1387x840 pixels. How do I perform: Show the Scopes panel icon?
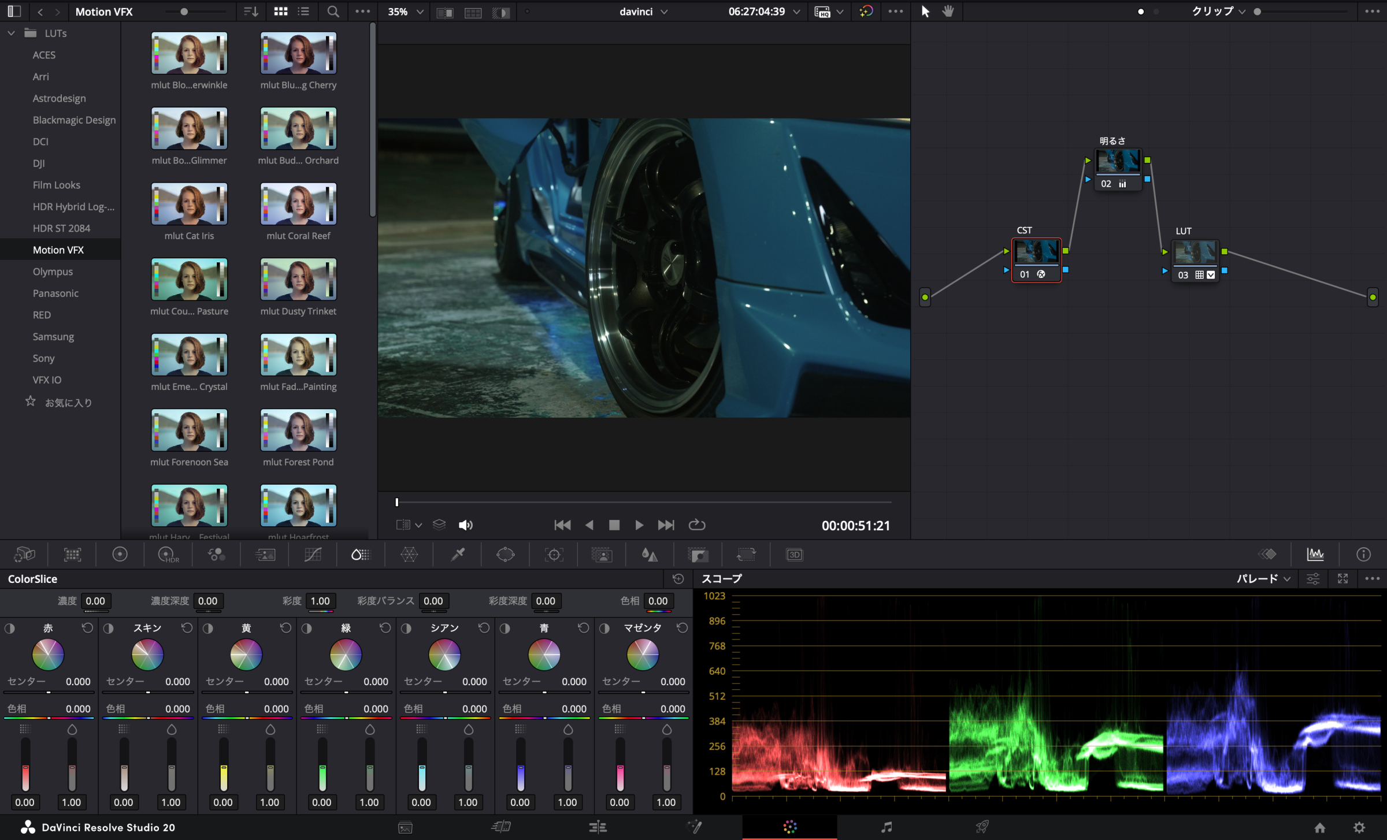click(x=1315, y=555)
